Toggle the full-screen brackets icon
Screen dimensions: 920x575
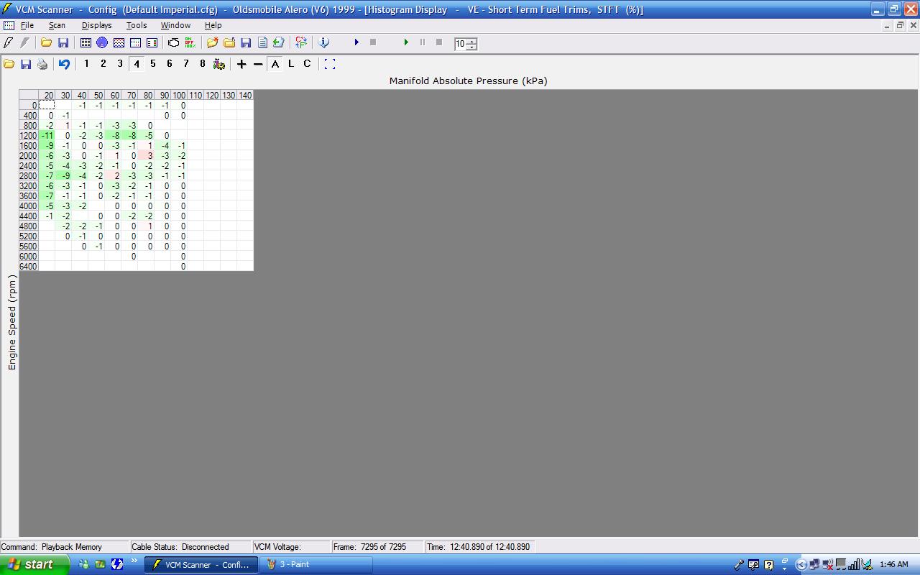click(330, 64)
